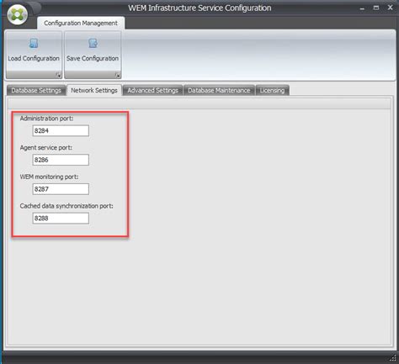This screenshot has height=364, width=399.
Task: Maximize the WEM configuration window
Action: pos(376,8)
